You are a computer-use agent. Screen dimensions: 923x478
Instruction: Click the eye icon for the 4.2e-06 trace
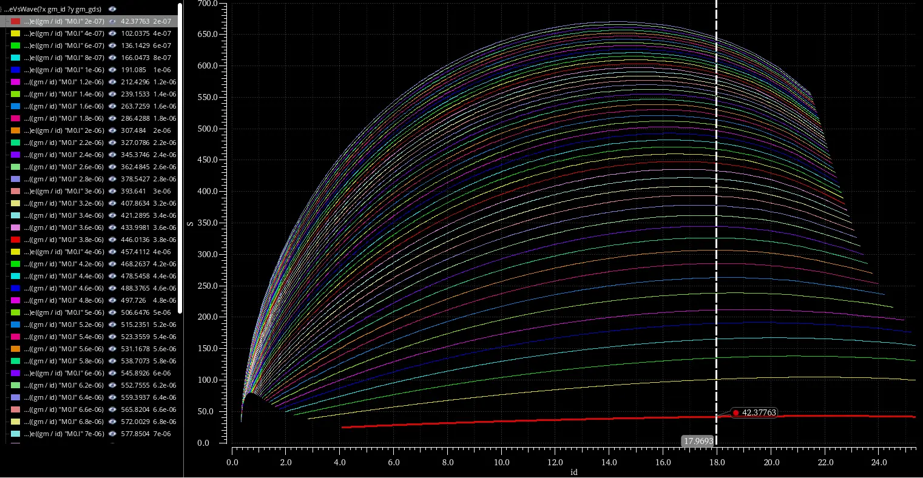coord(112,264)
